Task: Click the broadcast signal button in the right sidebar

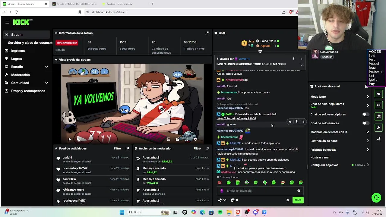Action: pos(379,105)
